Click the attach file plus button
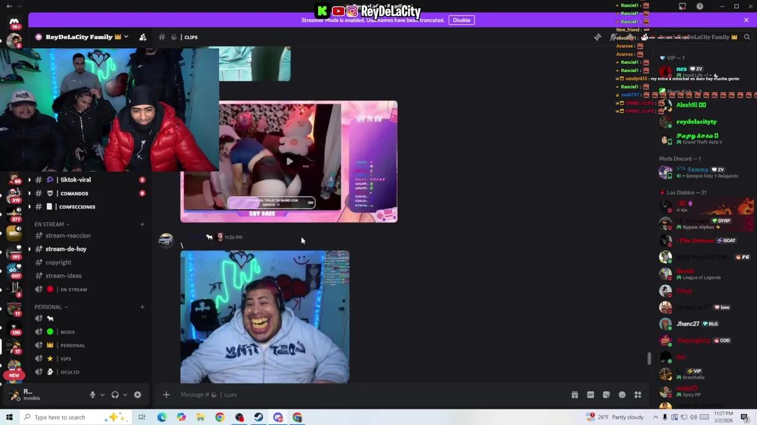The height and width of the screenshot is (425, 757). coord(166,394)
